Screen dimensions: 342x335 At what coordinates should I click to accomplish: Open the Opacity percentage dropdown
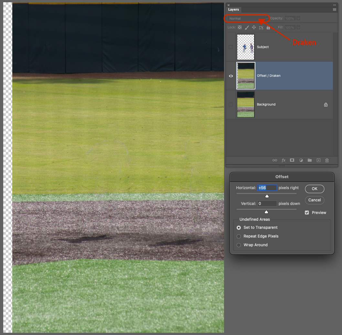point(299,18)
